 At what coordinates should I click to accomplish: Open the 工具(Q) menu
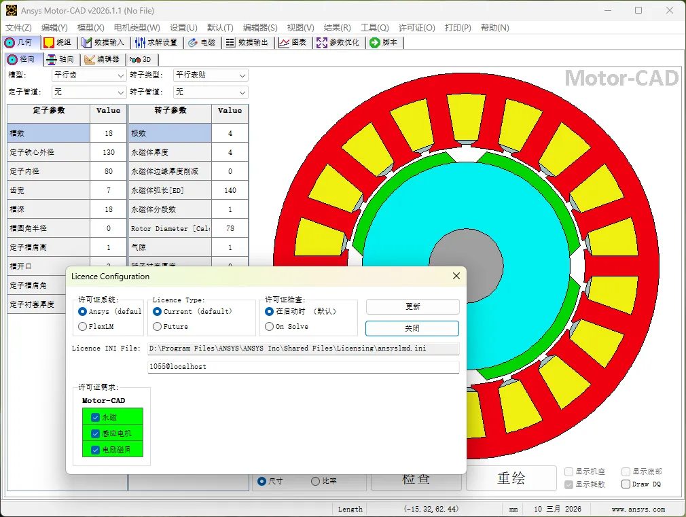[x=374, y=28]
